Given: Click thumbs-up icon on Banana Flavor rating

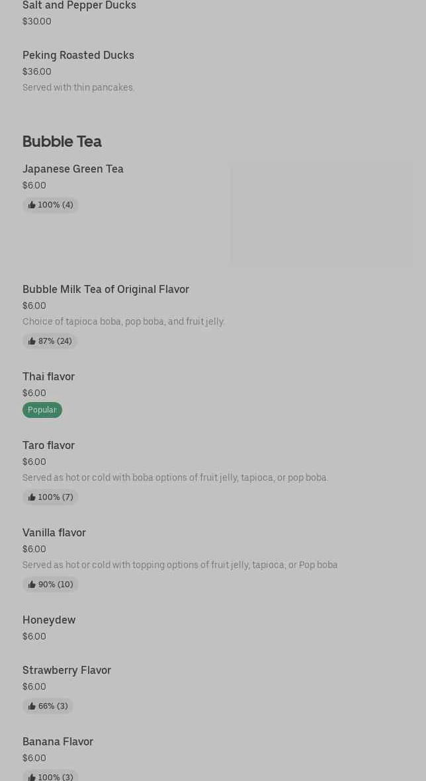Looking at the screenshot, I should click(x=32, y=776).
